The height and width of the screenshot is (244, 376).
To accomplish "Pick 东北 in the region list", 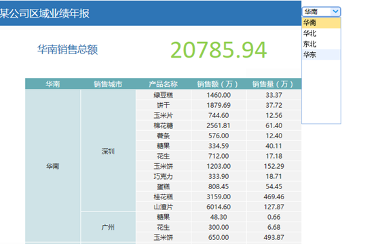I will 321,44.
